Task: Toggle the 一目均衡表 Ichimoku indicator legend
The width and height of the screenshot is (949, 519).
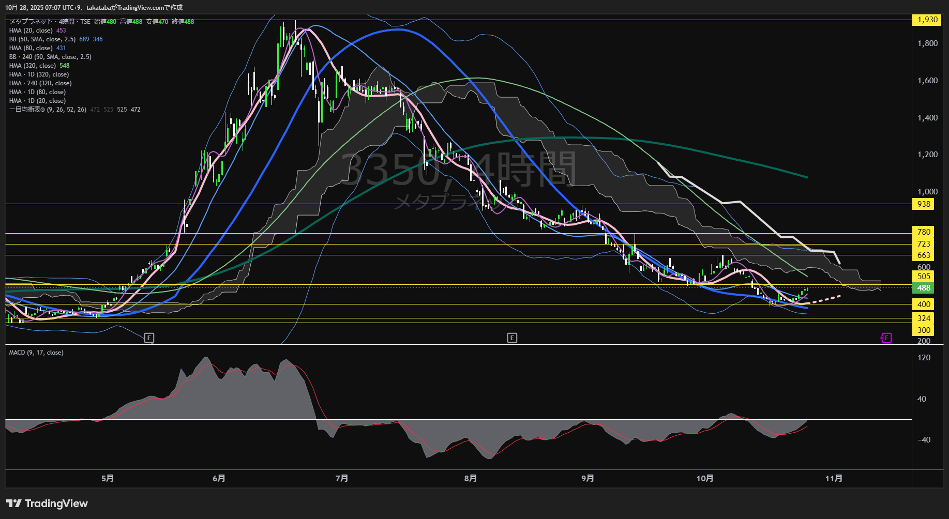Action: 48,110
